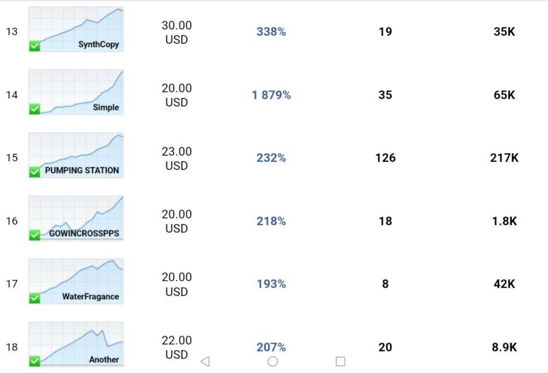
Task: Click the 193% growth for WaterFragance
Action: pyautogui.click(x=271, y=284)
